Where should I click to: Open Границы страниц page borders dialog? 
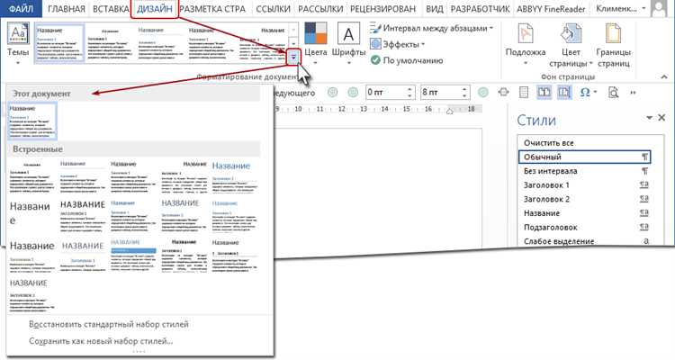coord(614,45)
